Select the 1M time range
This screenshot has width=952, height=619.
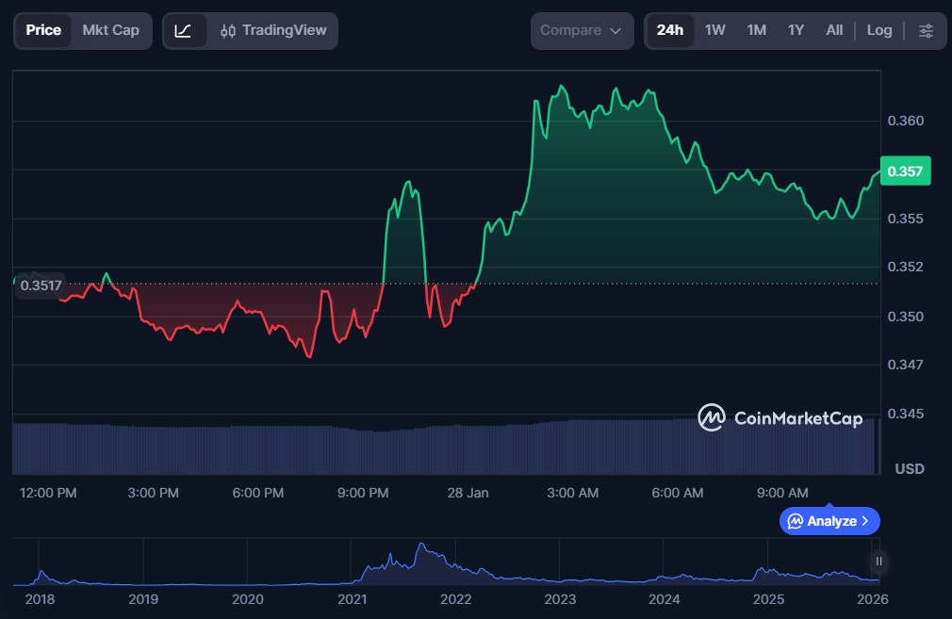tap(756, 30)
